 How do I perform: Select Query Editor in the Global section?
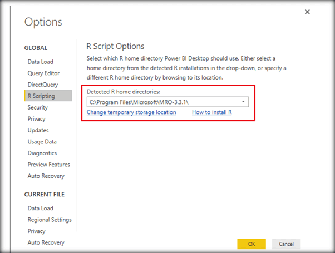(x=43, y=73)
